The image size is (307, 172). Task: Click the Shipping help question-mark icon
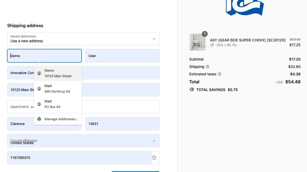(x=208, y=67)
